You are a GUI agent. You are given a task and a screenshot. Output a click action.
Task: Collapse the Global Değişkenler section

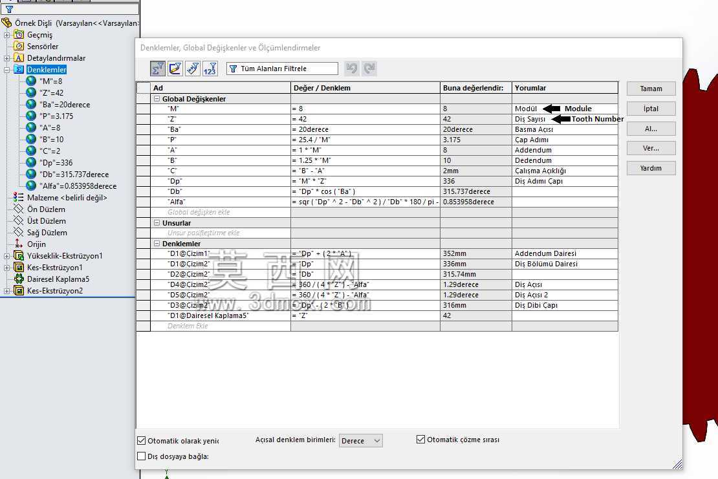[157, 99]
